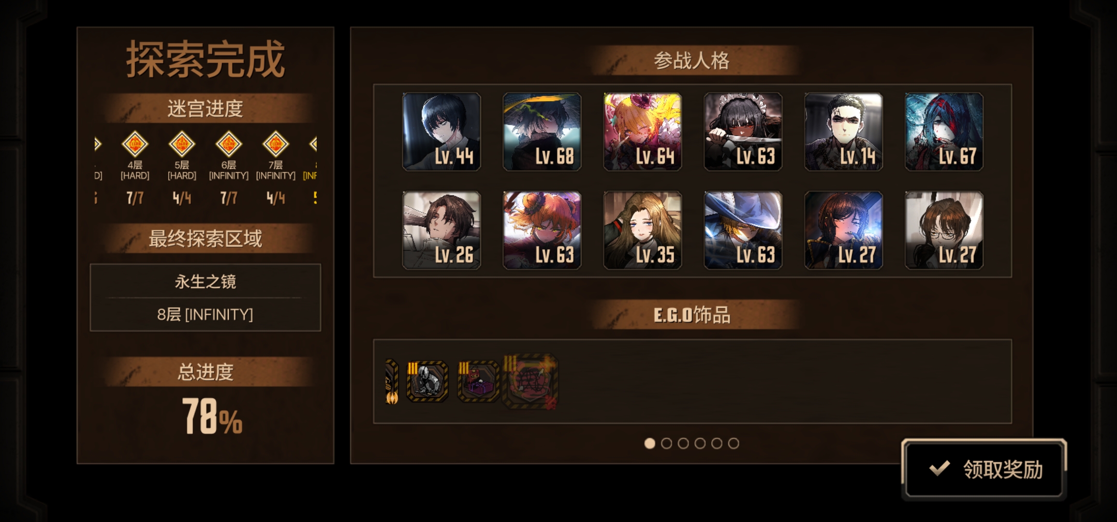Tap the purple gift box E.G.O icon
This screenshot has width=1117, height=522.
[478, 381]
